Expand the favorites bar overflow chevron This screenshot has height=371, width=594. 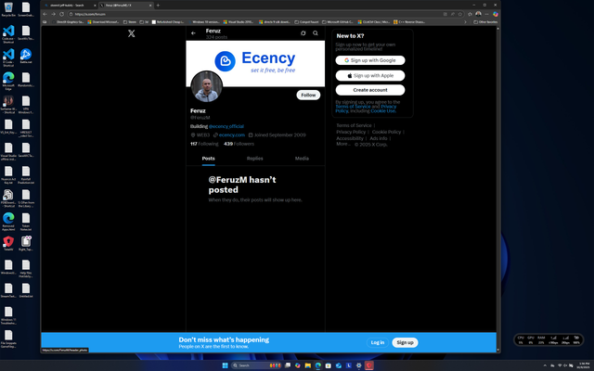coord(465,22)
